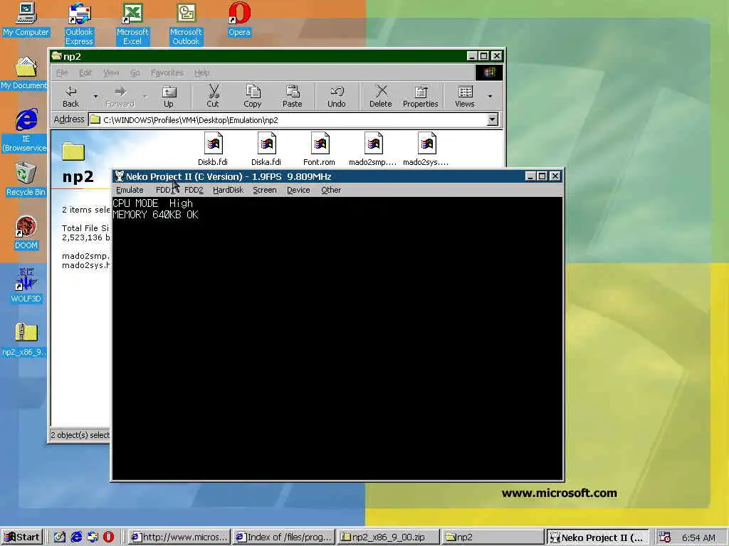729x546 pixels.
Task: Click the first quick launch taskbar icon
Action: (x=60, y=537)
